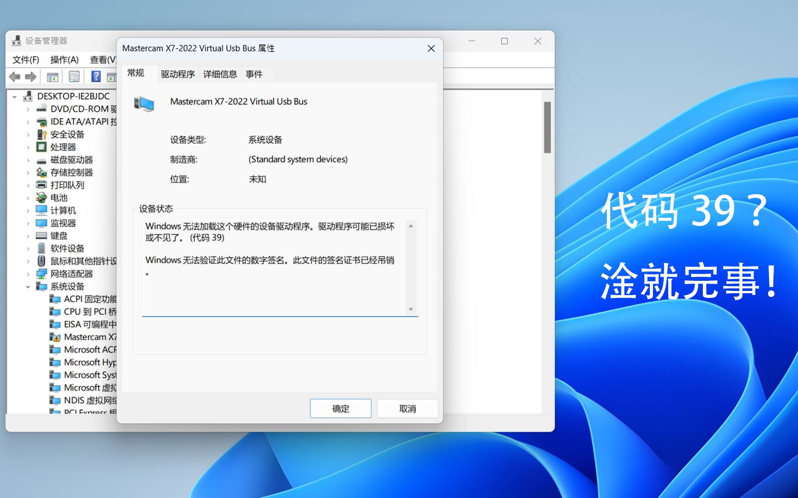The height and width of the screenshot is (498, 798).
Task: Select the 键盘 keyboard device icon
Action: pyautogui.click(x=42, y=236)
